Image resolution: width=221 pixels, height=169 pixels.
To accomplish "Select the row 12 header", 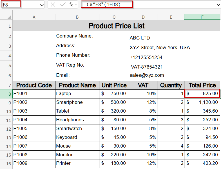I will click(6, 129).
